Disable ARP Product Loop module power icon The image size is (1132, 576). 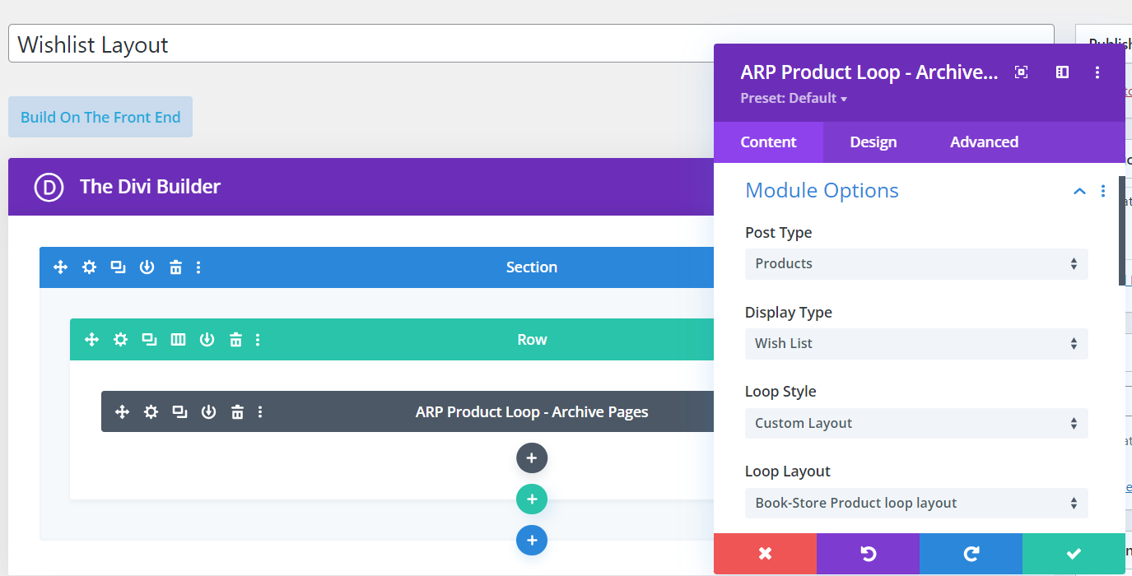tap(208, 412)
